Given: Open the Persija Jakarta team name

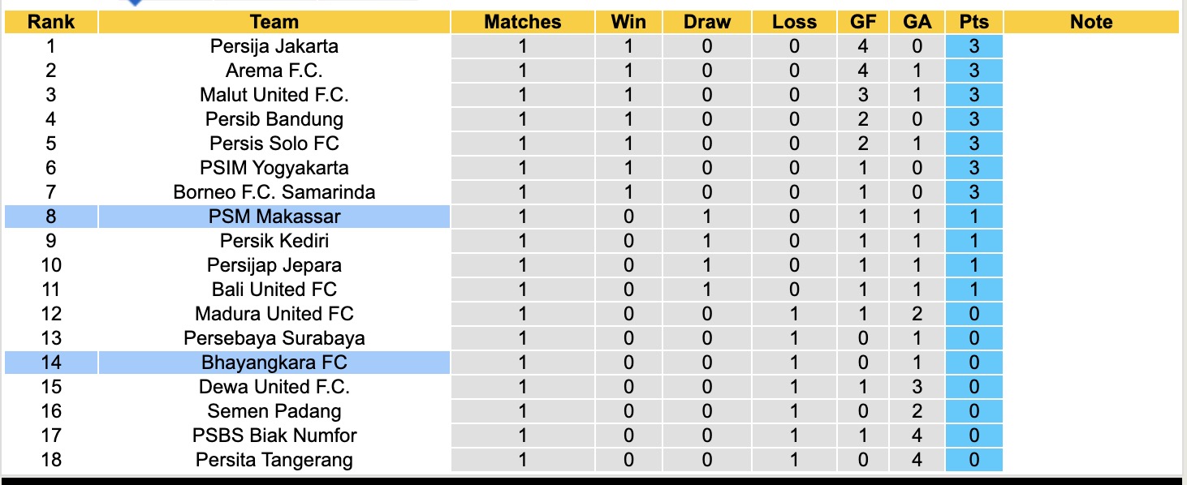Looking at the screenshot, I should tap(274, 46).
